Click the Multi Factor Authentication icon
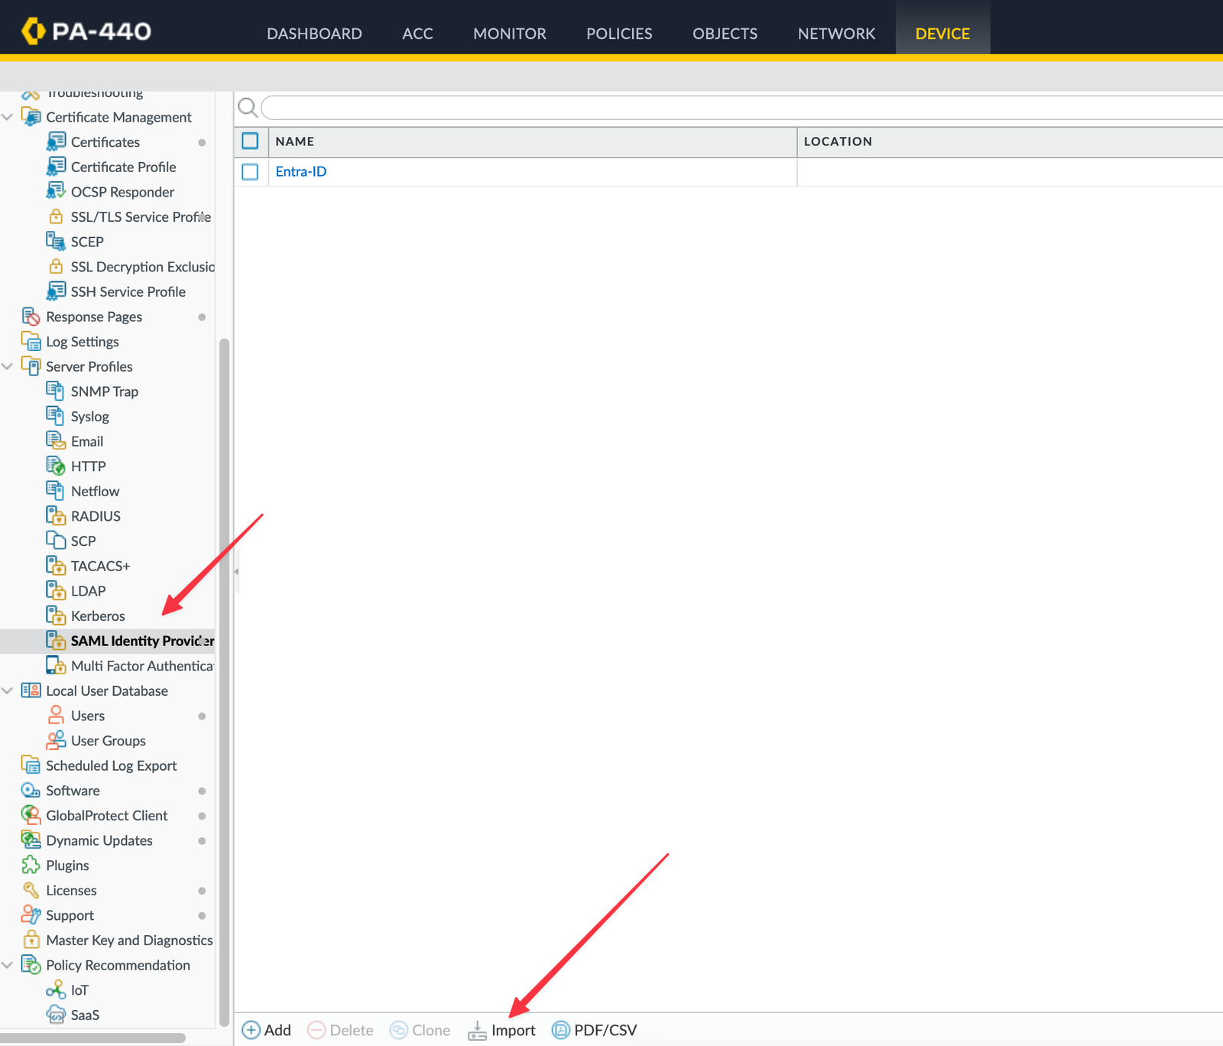This screenshot has height=1046, width=1223. [57, 665]
